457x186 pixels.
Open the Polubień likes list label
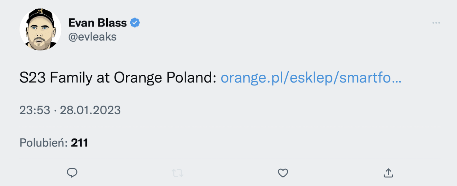(44, 143)
